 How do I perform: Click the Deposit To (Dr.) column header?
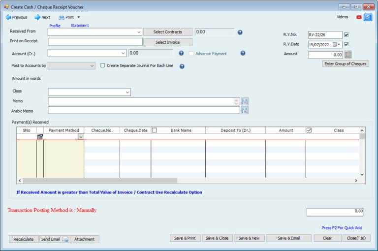click(x=236, y=130)
